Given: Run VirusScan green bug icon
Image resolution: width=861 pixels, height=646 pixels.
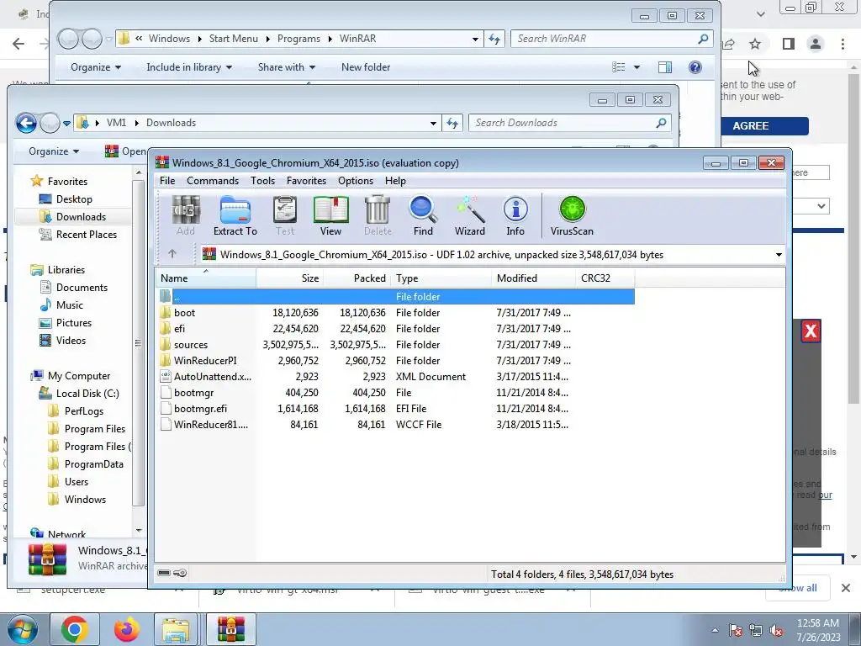Looking at the screenshot, I should 572,216.
